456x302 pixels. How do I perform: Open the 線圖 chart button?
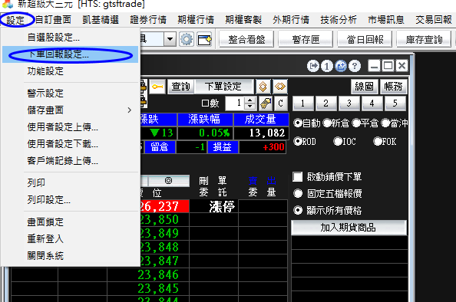pyautogui.click(x=364, y=87)
